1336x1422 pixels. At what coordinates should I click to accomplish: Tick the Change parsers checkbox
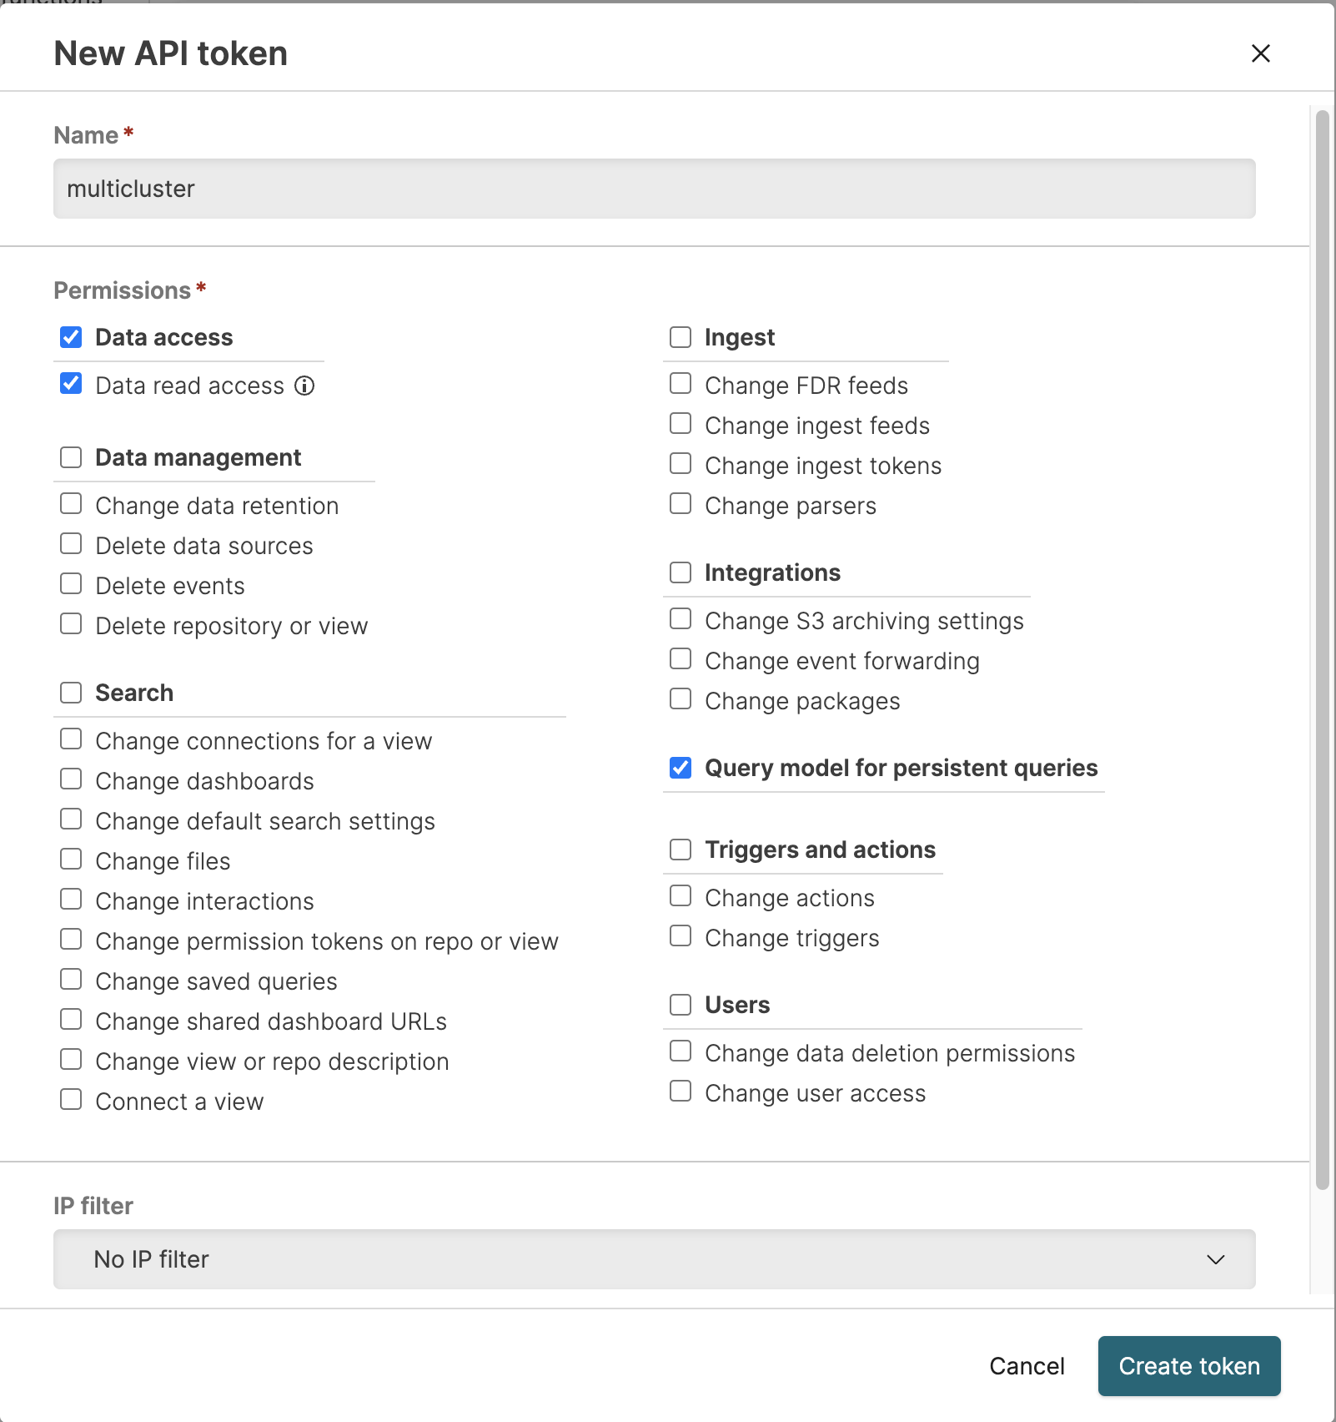[681, 504]
